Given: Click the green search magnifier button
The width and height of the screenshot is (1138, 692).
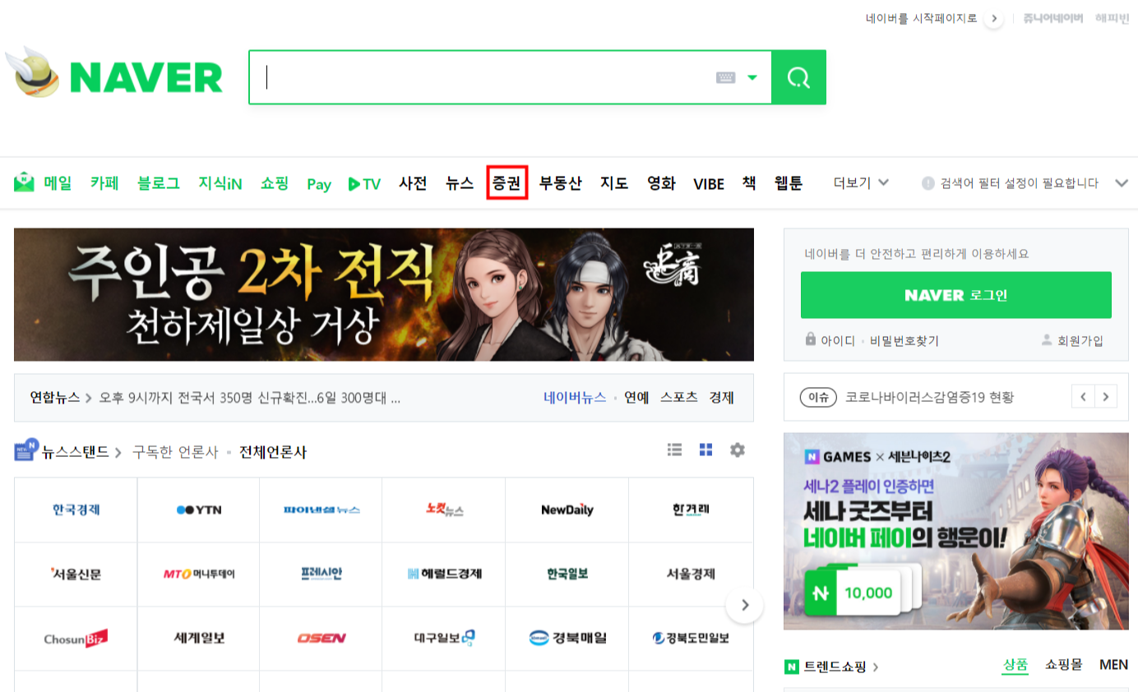Looking at the screenshot, I should [x=798, y=77].
